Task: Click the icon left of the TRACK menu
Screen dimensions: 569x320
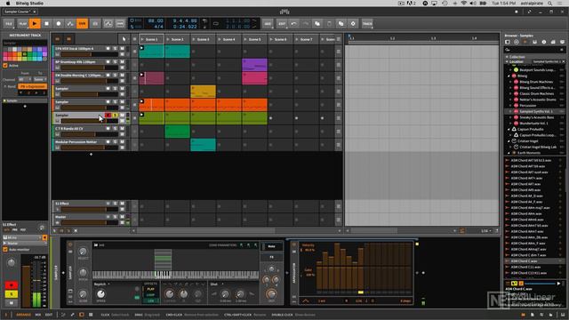Action: point(353,24)
